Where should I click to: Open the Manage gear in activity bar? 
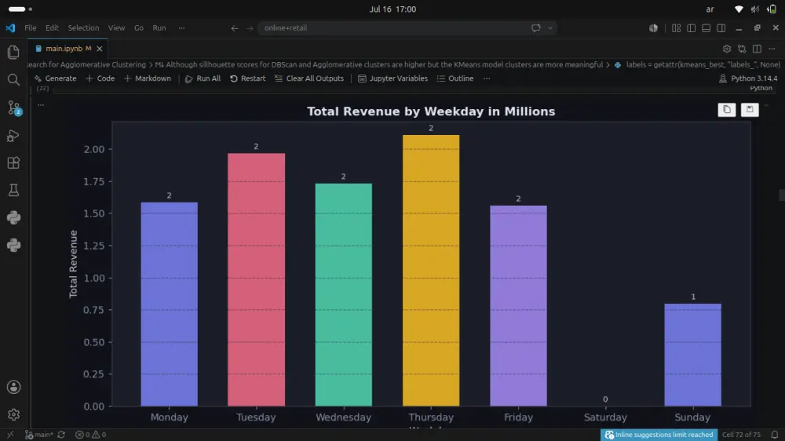tap(13, 414)
